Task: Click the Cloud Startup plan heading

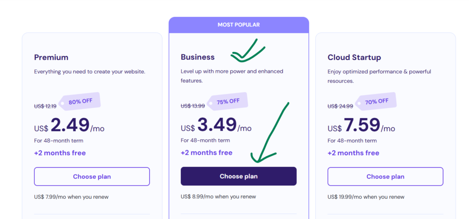Action: click(354, 57)
